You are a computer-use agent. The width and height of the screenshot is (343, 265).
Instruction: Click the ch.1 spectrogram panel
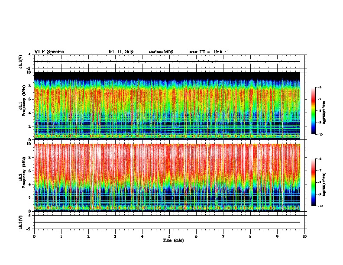click(x=167, y=106)
